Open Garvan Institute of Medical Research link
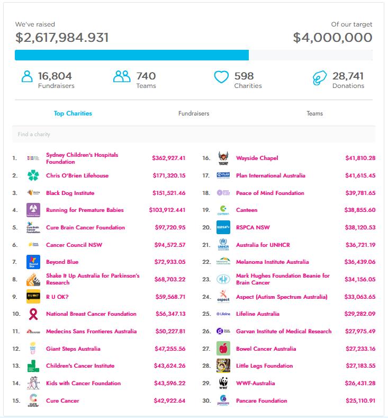This screenshot has width=388, height=418. click(284, 331)
